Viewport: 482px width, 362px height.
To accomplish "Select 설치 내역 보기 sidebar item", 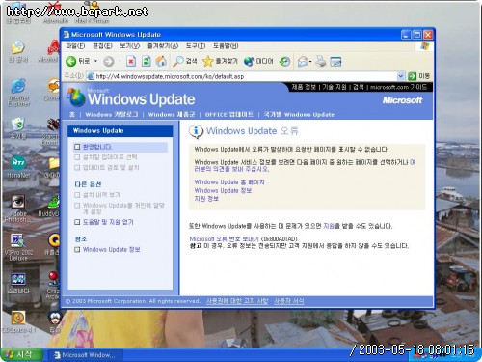I will 101,195.
